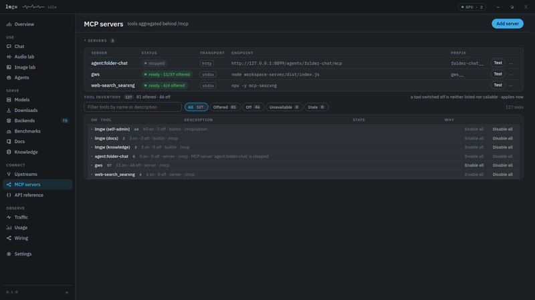Screen dimensions: 535x300
Task: Expand the lmgw (docs) tool group
Action: pyautogui.click(x=92, y=139)
